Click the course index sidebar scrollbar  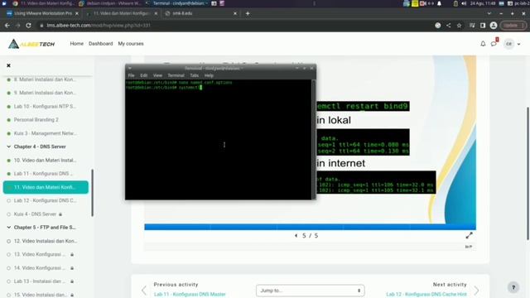coord(92,193)
